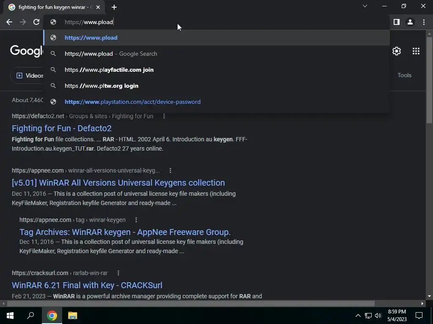Open Windows taskbar search
This screenshot has width=433, height=324.
click(x=30, y=316)
